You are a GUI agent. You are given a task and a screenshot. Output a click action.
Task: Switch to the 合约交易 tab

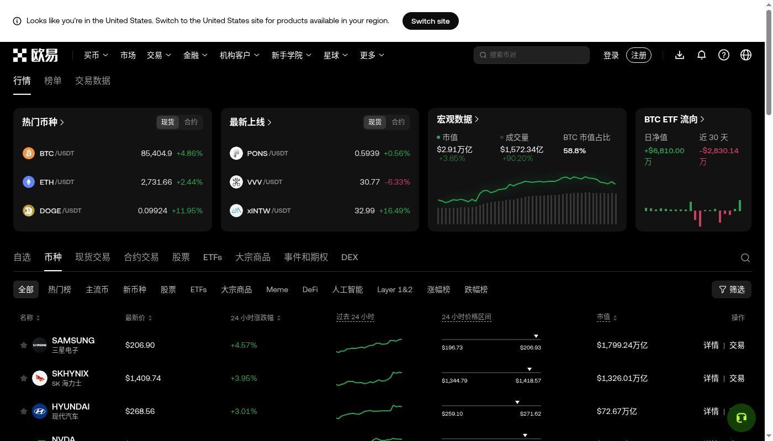(x=141, y=257)
